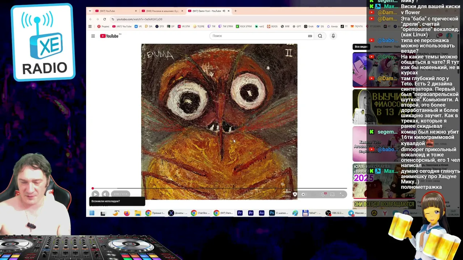Screen dimensions: 463x260
Task: Start voice search with the microphone icon
Action: pos(333,36)
